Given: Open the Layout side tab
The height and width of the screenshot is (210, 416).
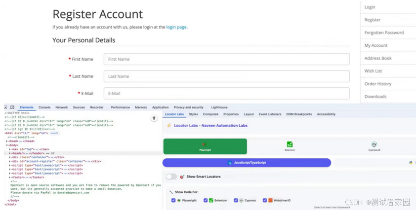Looking at the screenshot, I should click(x=249, y=114).
